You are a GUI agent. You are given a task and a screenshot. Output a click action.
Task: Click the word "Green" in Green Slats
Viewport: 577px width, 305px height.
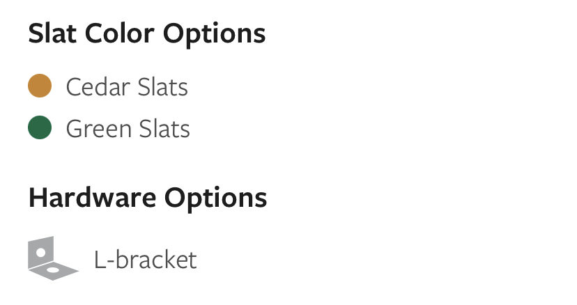[99, 129]
